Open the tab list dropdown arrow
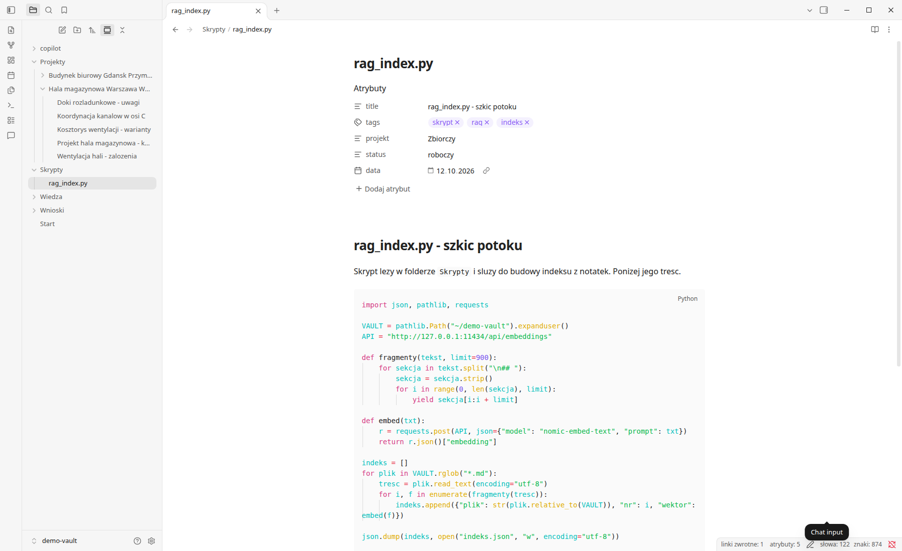This screenshot has height=551, width=902. (x=809, y=11)
